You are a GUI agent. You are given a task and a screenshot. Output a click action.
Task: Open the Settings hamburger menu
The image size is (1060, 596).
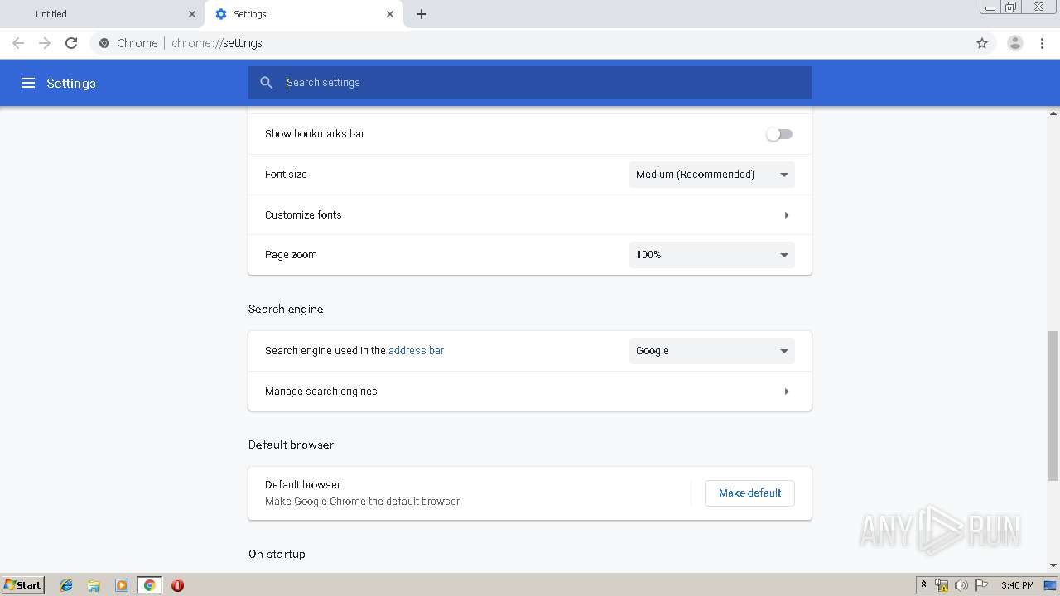click(x=28, y=83)
